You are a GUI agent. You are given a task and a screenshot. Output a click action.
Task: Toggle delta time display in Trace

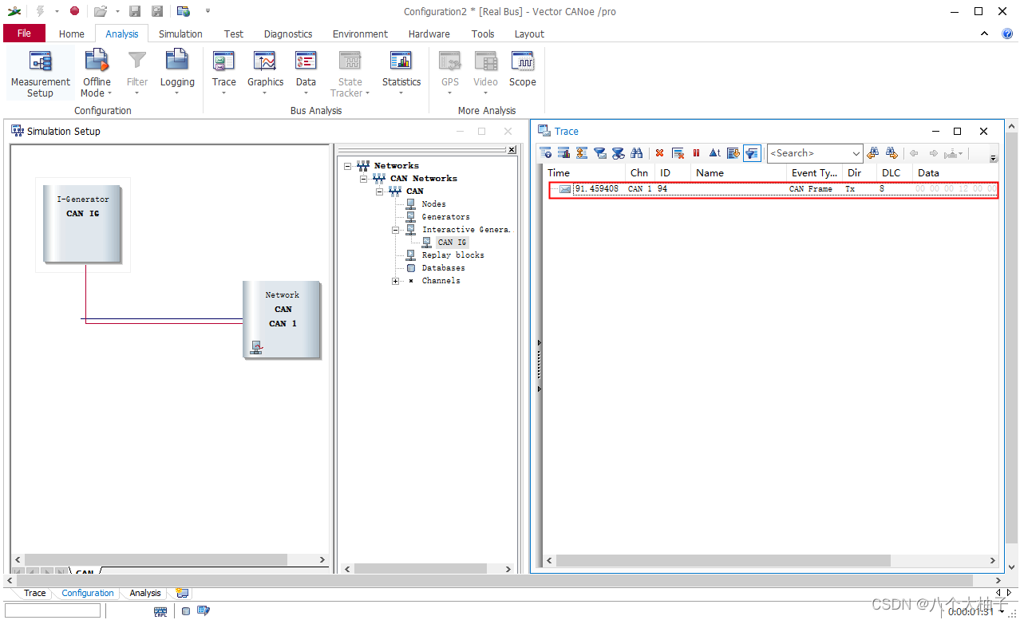click(714, 153)
